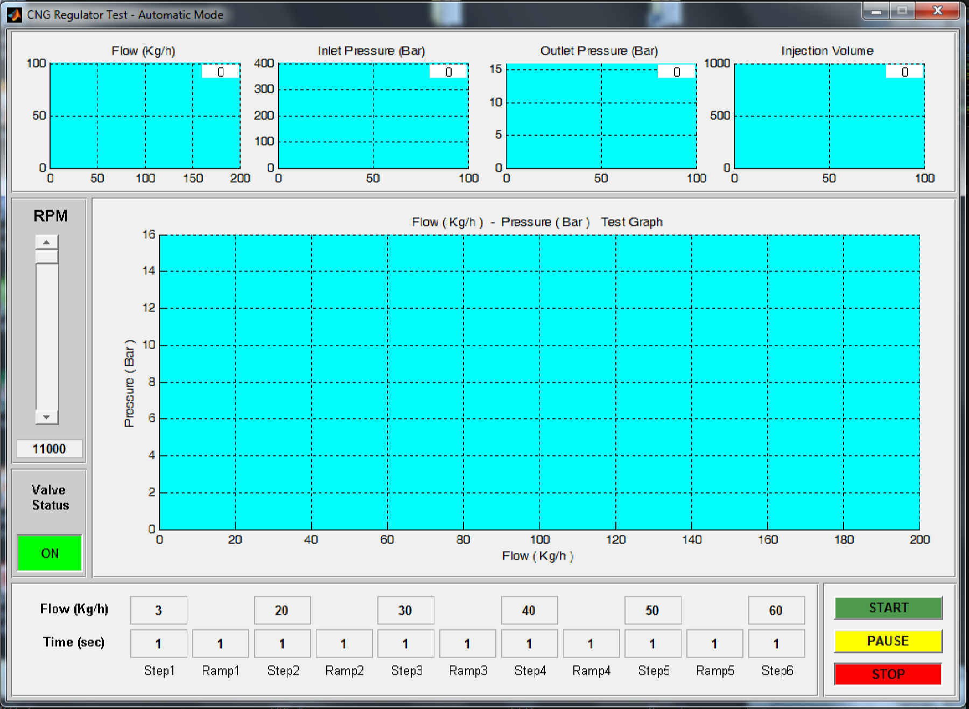
Task: Click the RPM slider up arrow
Action: tap(47, 242)
